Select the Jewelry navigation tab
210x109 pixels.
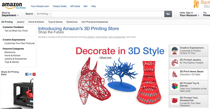point(20,22)
